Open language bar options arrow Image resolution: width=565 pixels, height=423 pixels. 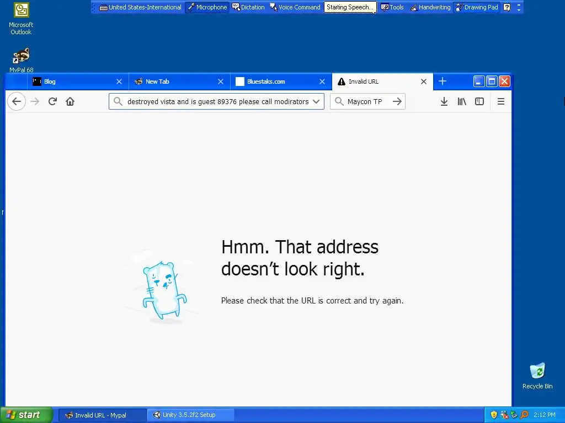[x=519, y=7]
